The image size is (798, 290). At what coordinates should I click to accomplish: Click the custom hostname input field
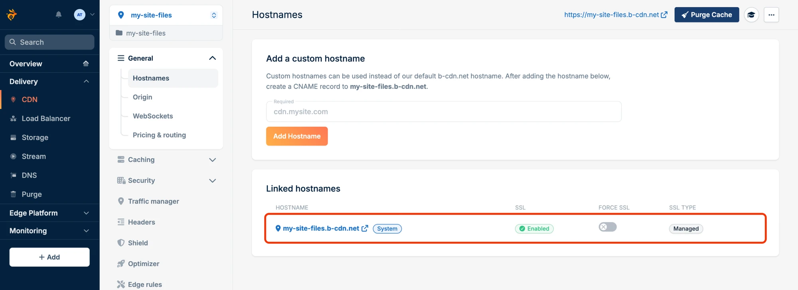(444, 112)
